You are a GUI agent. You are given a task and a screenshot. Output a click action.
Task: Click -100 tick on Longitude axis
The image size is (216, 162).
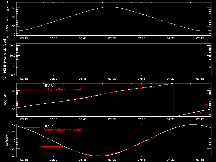(x=12, y=109)
